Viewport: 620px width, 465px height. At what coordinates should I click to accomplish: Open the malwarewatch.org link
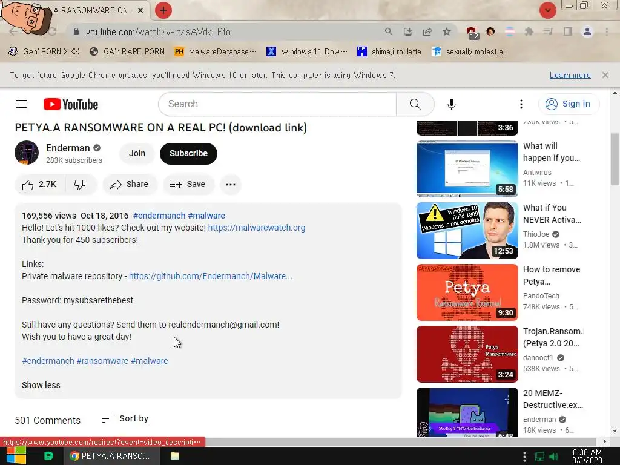pyautogui.click(x=257, y=228)
